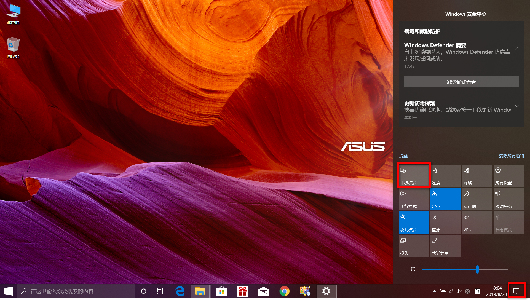Open the VPN quick action tile
This screenshot has width=530, height=300.
click(x=477, y=223)
